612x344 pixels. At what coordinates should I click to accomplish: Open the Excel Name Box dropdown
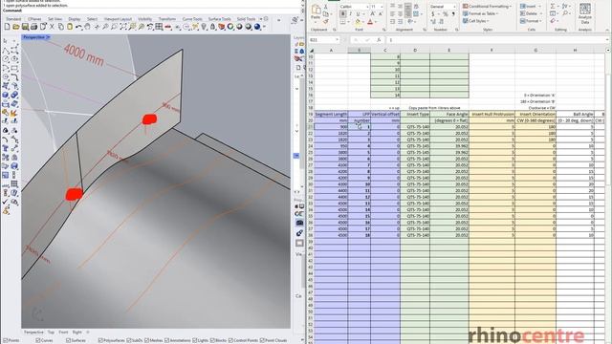click(x=337, y=40)
